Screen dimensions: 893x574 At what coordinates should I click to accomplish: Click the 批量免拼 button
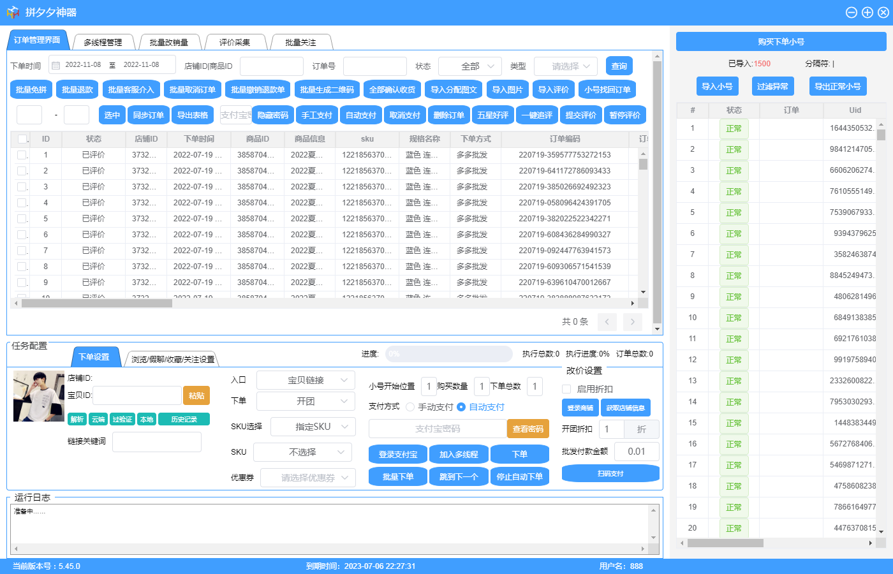31,90
